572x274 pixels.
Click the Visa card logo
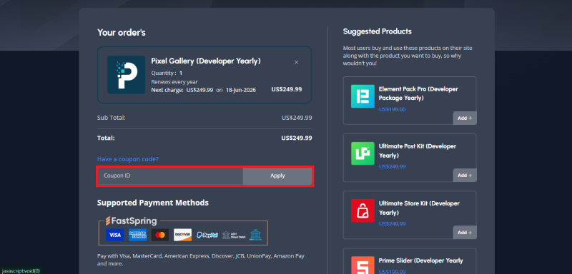click(x=115, y=235)
